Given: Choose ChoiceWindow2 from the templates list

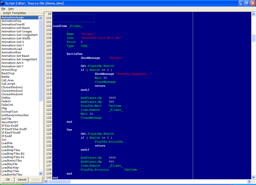Looking at the screenshot, I should 12,87.
